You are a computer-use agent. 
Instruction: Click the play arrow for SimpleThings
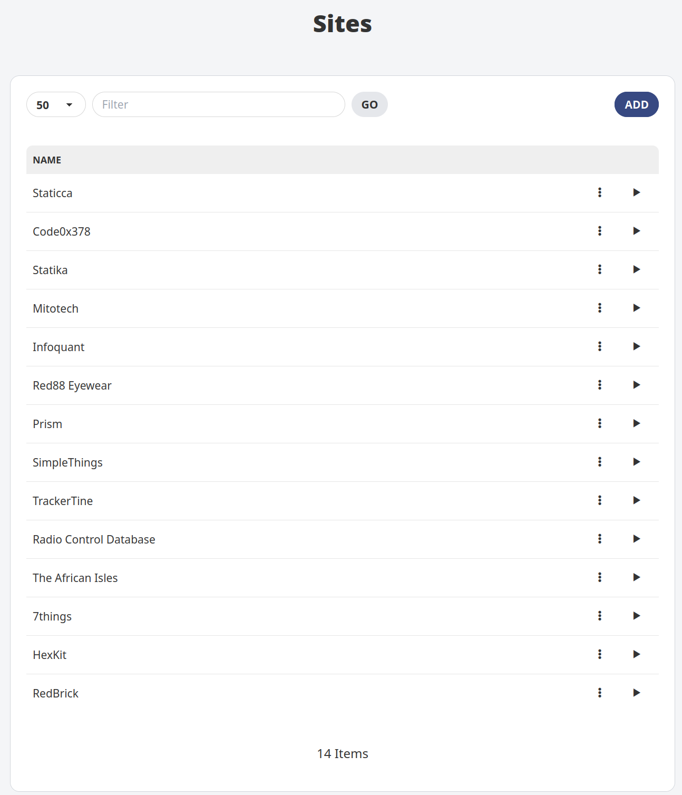636,462
